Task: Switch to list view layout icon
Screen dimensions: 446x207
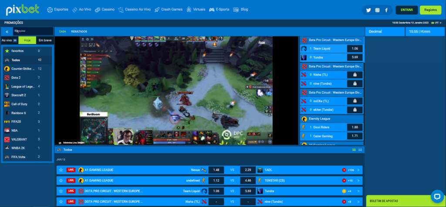Action: pyautogui.click(x=354, y=150)
